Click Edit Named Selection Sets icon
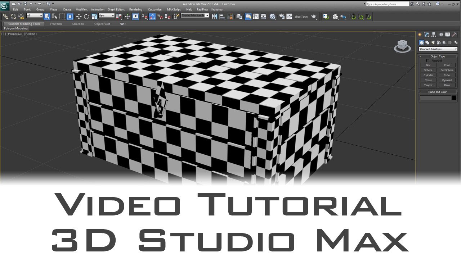461x259 pixels. (176, 16)
